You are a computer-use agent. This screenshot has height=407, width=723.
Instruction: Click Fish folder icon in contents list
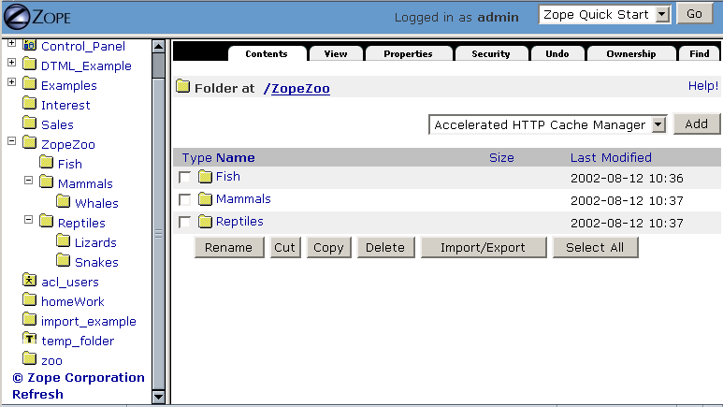pos(205,176)
